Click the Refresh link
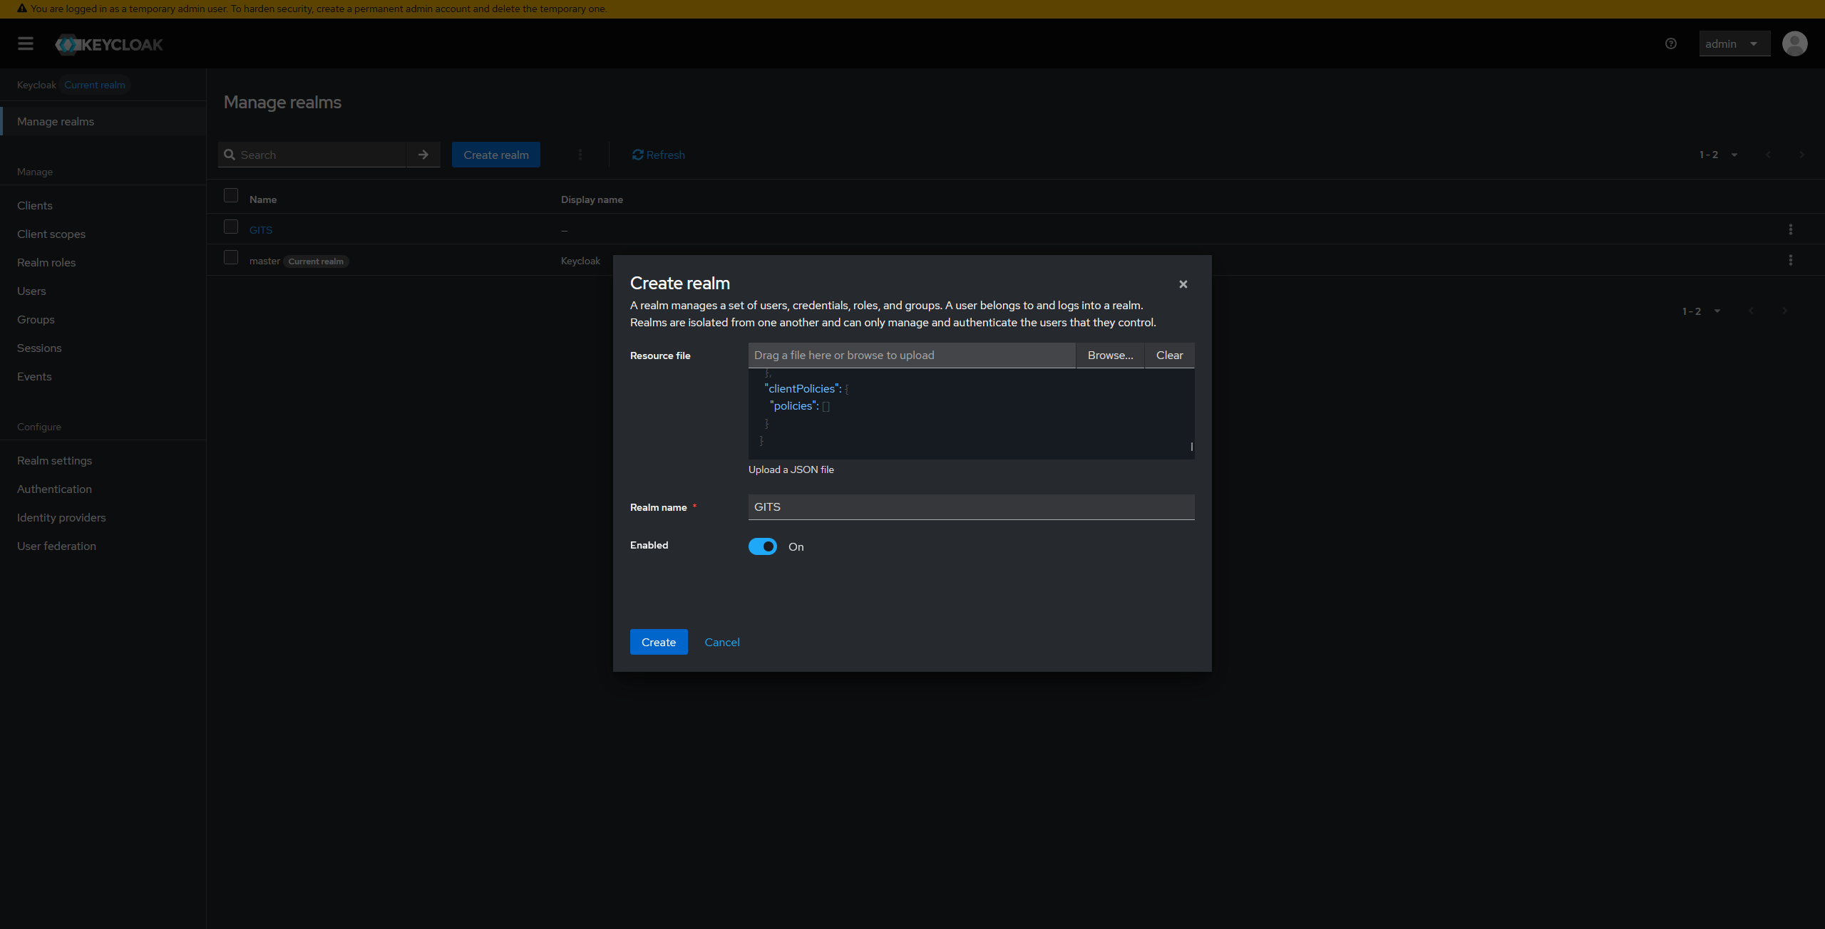 click(658, 155)
